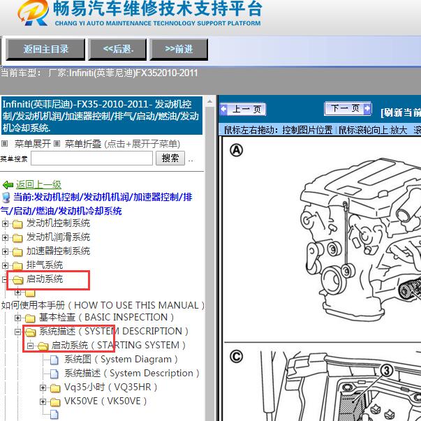Screen dimensions: 421x421
Task: Select 系统描述 (SYSTEM DESCRIPTION) item
Action: pos(114,331)
